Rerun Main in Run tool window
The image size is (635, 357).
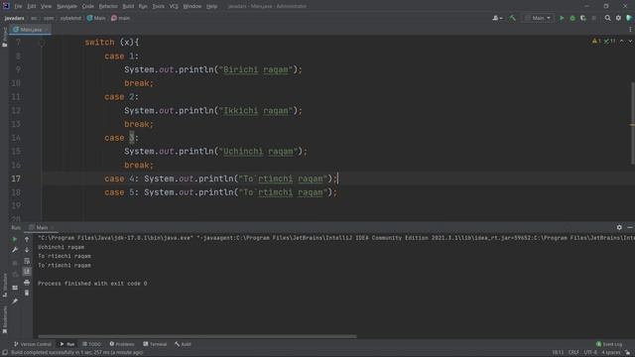(15, 239)
